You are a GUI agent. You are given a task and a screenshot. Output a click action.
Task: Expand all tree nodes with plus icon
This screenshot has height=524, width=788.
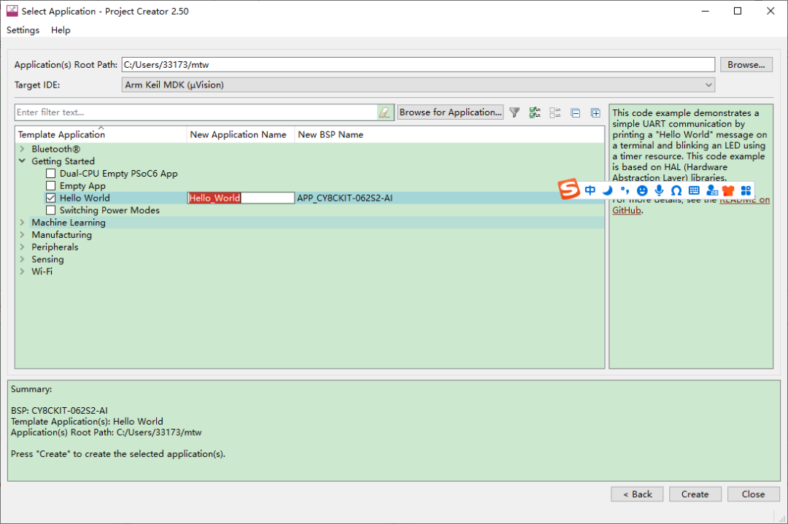coord(595,112)
